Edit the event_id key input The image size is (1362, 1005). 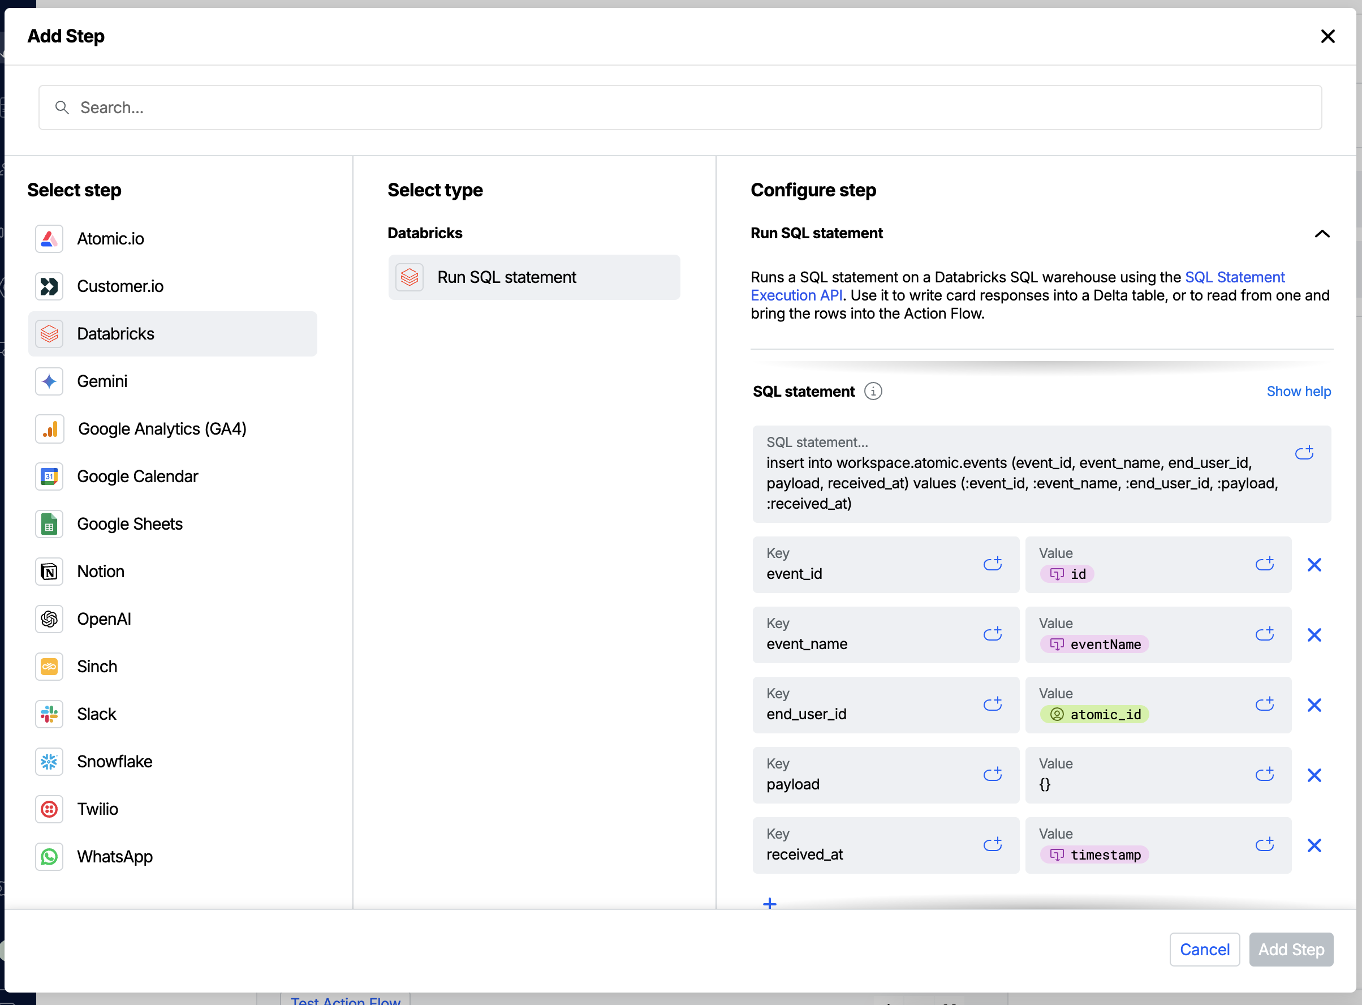(x=885, y=565)
